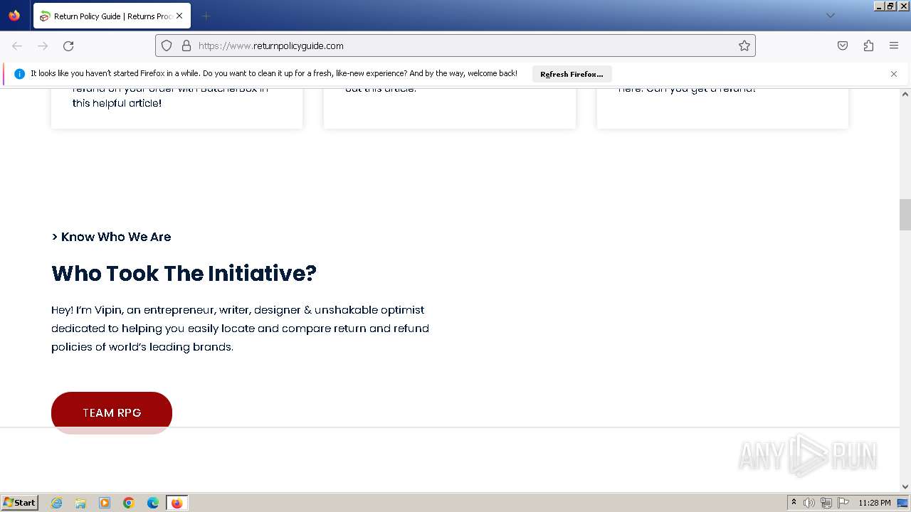This screenshot has height=512, width=911.
Task: Open tracking protection shield icon
Action: (x=167, y=46)
